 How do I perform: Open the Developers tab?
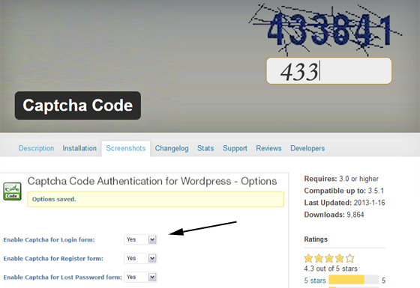307,148
